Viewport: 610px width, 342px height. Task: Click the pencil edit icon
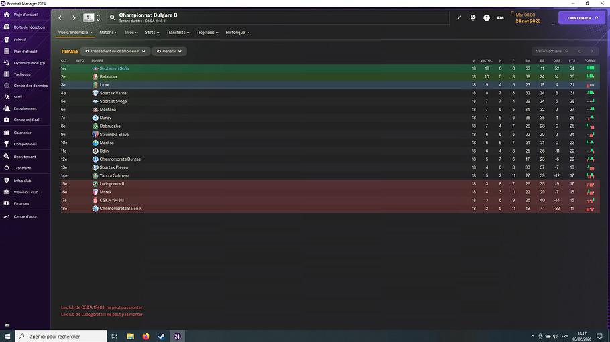point(459,18)
